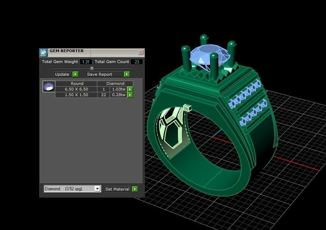Click the Update button
Screen dimensions: 326x230
[63, 74]
